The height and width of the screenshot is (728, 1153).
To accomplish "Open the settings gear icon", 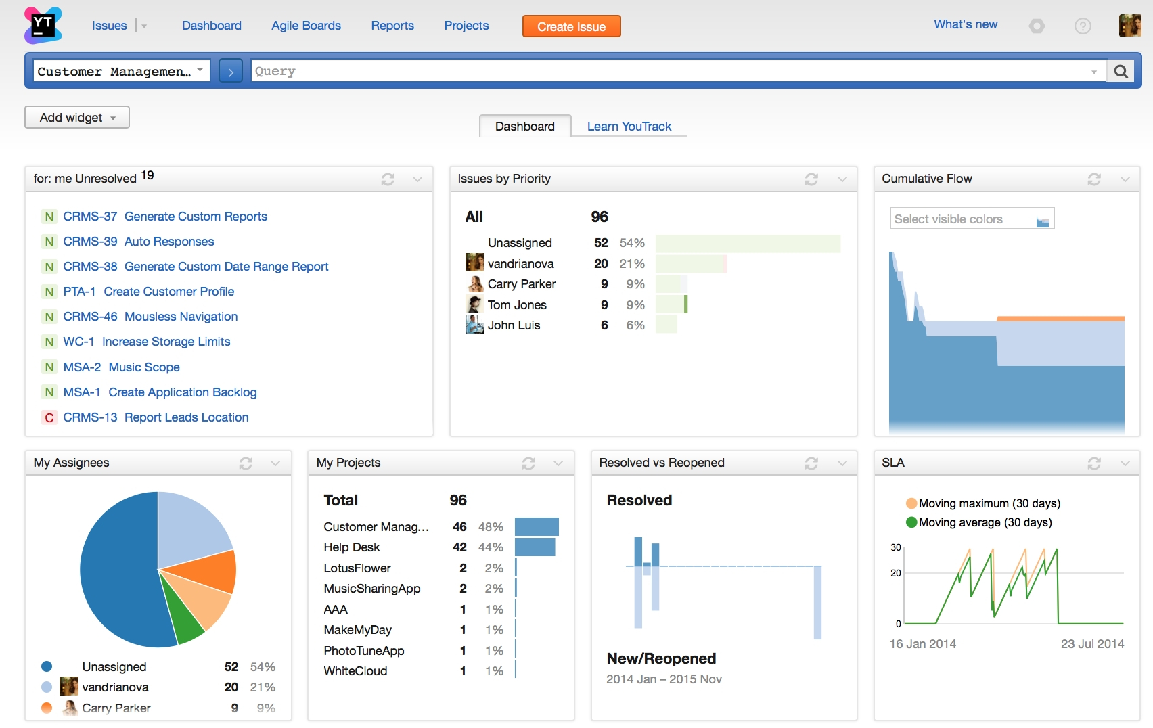I will (x=1037, y=26).
